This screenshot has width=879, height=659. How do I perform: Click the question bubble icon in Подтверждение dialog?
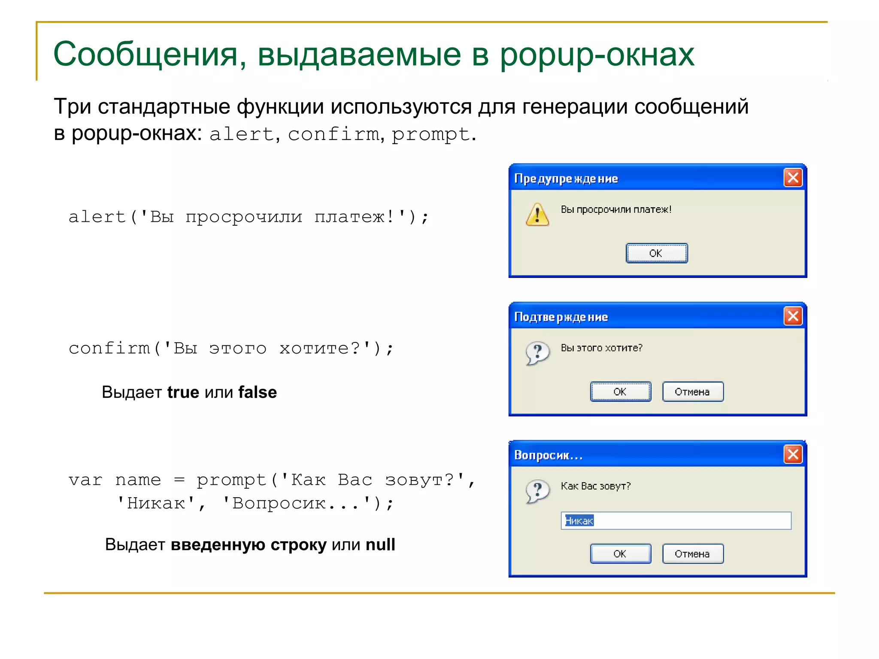pos(537,353)
